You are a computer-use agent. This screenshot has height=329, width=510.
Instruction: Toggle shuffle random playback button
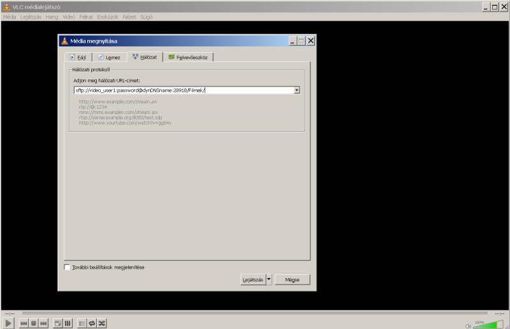coord(102,323)
